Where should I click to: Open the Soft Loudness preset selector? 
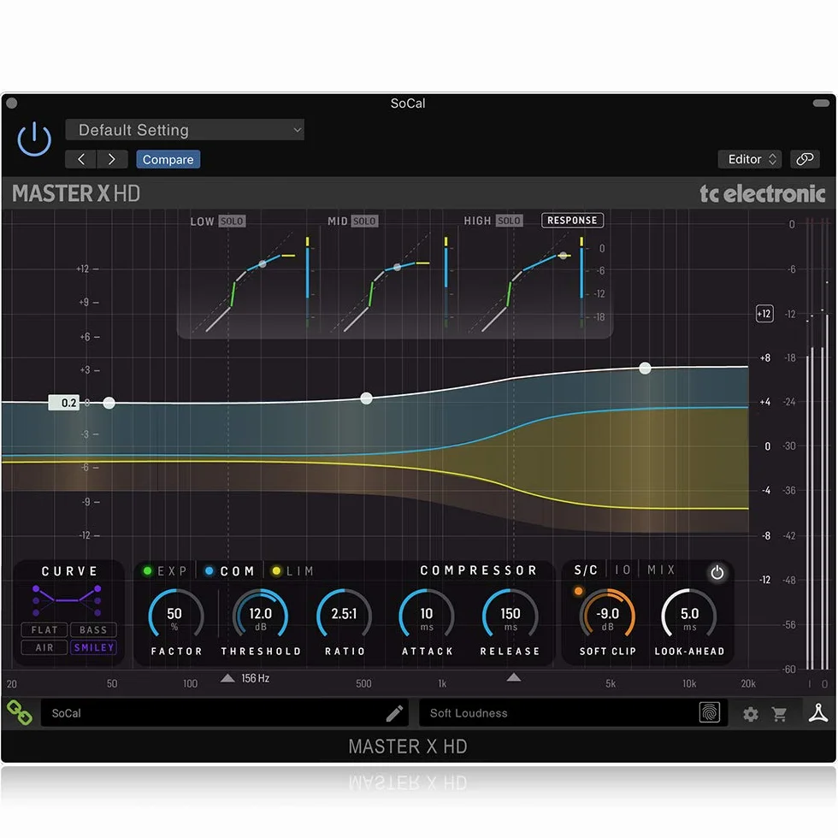coord(573,713)
